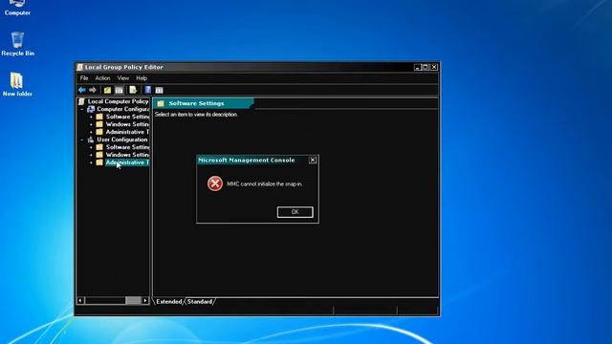The image size is (612, 344).
Task: Minimize the Local Group Policy Editor window
Action: [x=417, y=67]
